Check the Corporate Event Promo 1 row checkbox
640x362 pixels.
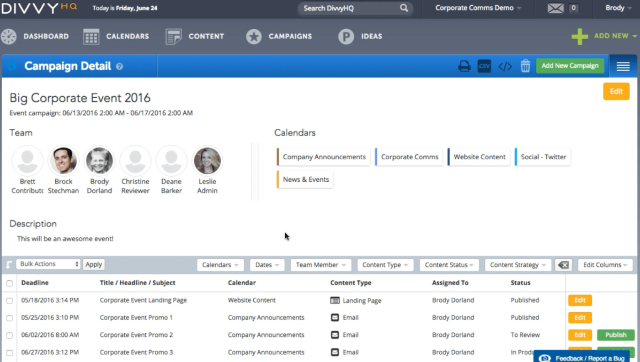coord(9,317)
